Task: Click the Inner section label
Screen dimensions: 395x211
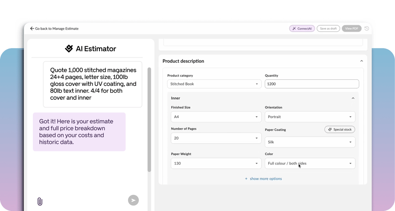Action: [176, 98]
